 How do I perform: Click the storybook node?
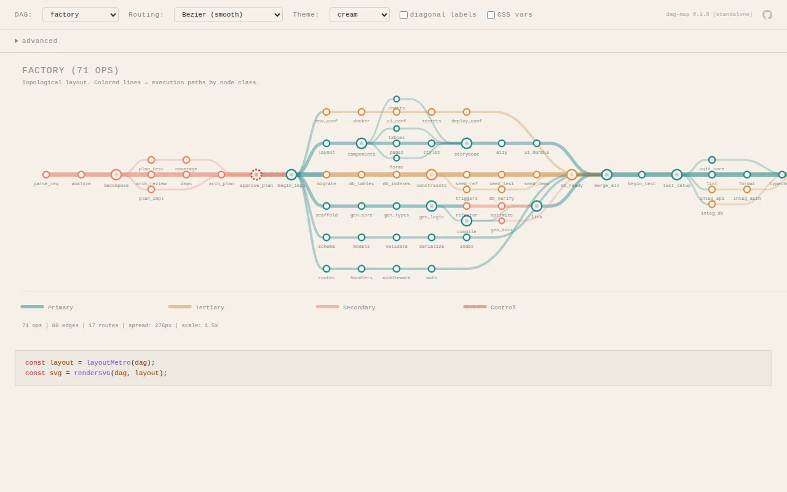[x=467, y=143]
